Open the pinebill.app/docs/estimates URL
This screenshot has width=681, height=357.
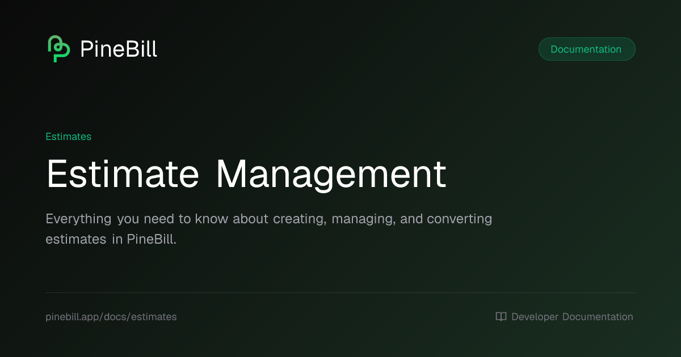(x=111, y=317)
